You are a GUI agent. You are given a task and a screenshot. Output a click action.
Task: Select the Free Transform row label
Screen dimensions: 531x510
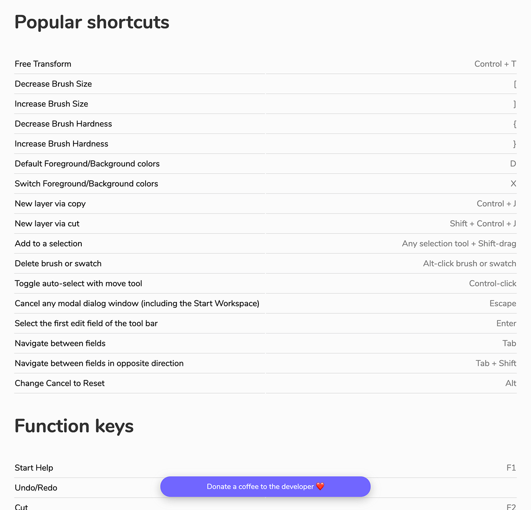[x=43, y=64]
